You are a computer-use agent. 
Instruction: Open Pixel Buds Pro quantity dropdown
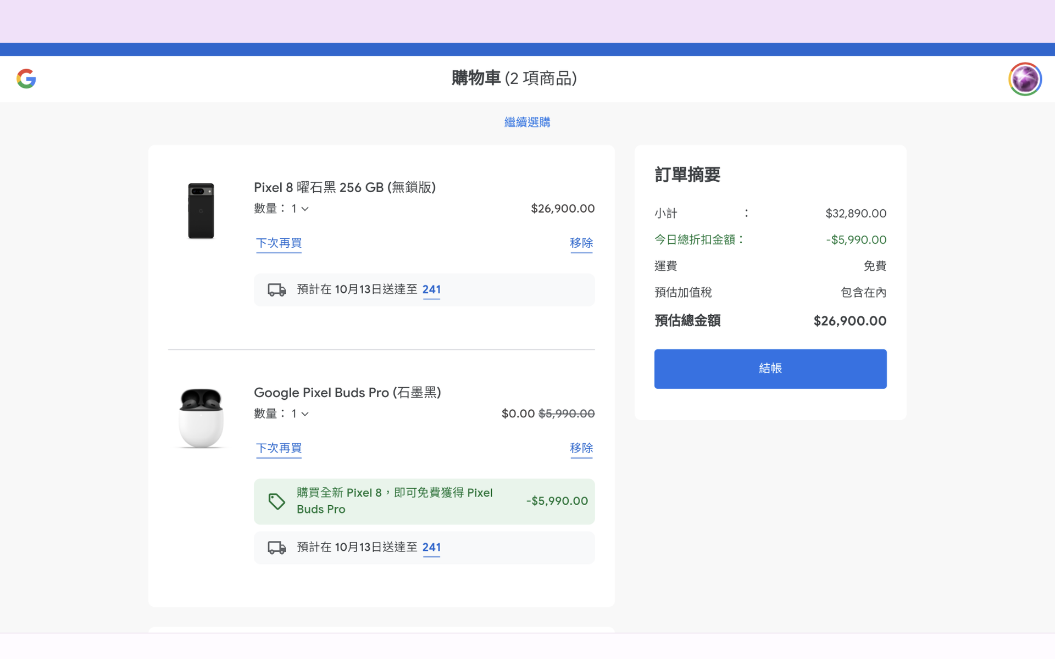300,414
